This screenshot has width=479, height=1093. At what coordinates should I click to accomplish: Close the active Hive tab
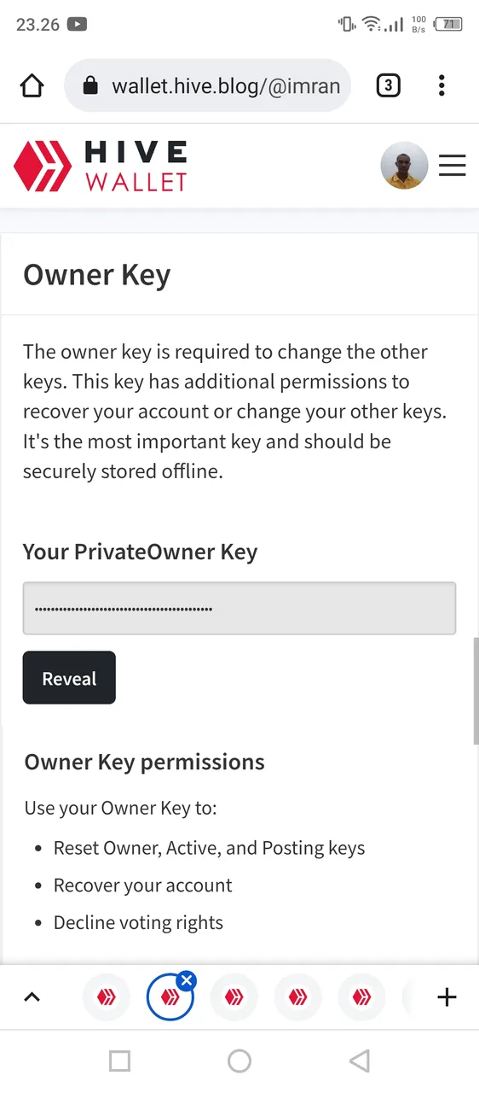[188, 981]
